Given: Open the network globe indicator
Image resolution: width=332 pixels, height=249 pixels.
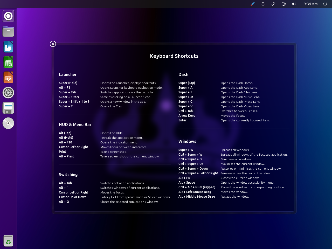Looking at the screenshot, I should [x=284, y=4].
